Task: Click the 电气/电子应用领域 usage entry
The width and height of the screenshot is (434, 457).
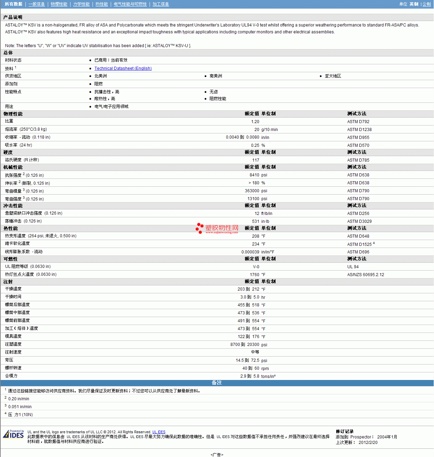Action: coord(111,107)
